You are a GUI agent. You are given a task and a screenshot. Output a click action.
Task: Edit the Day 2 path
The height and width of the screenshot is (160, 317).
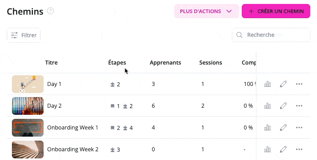pos(283,106)
